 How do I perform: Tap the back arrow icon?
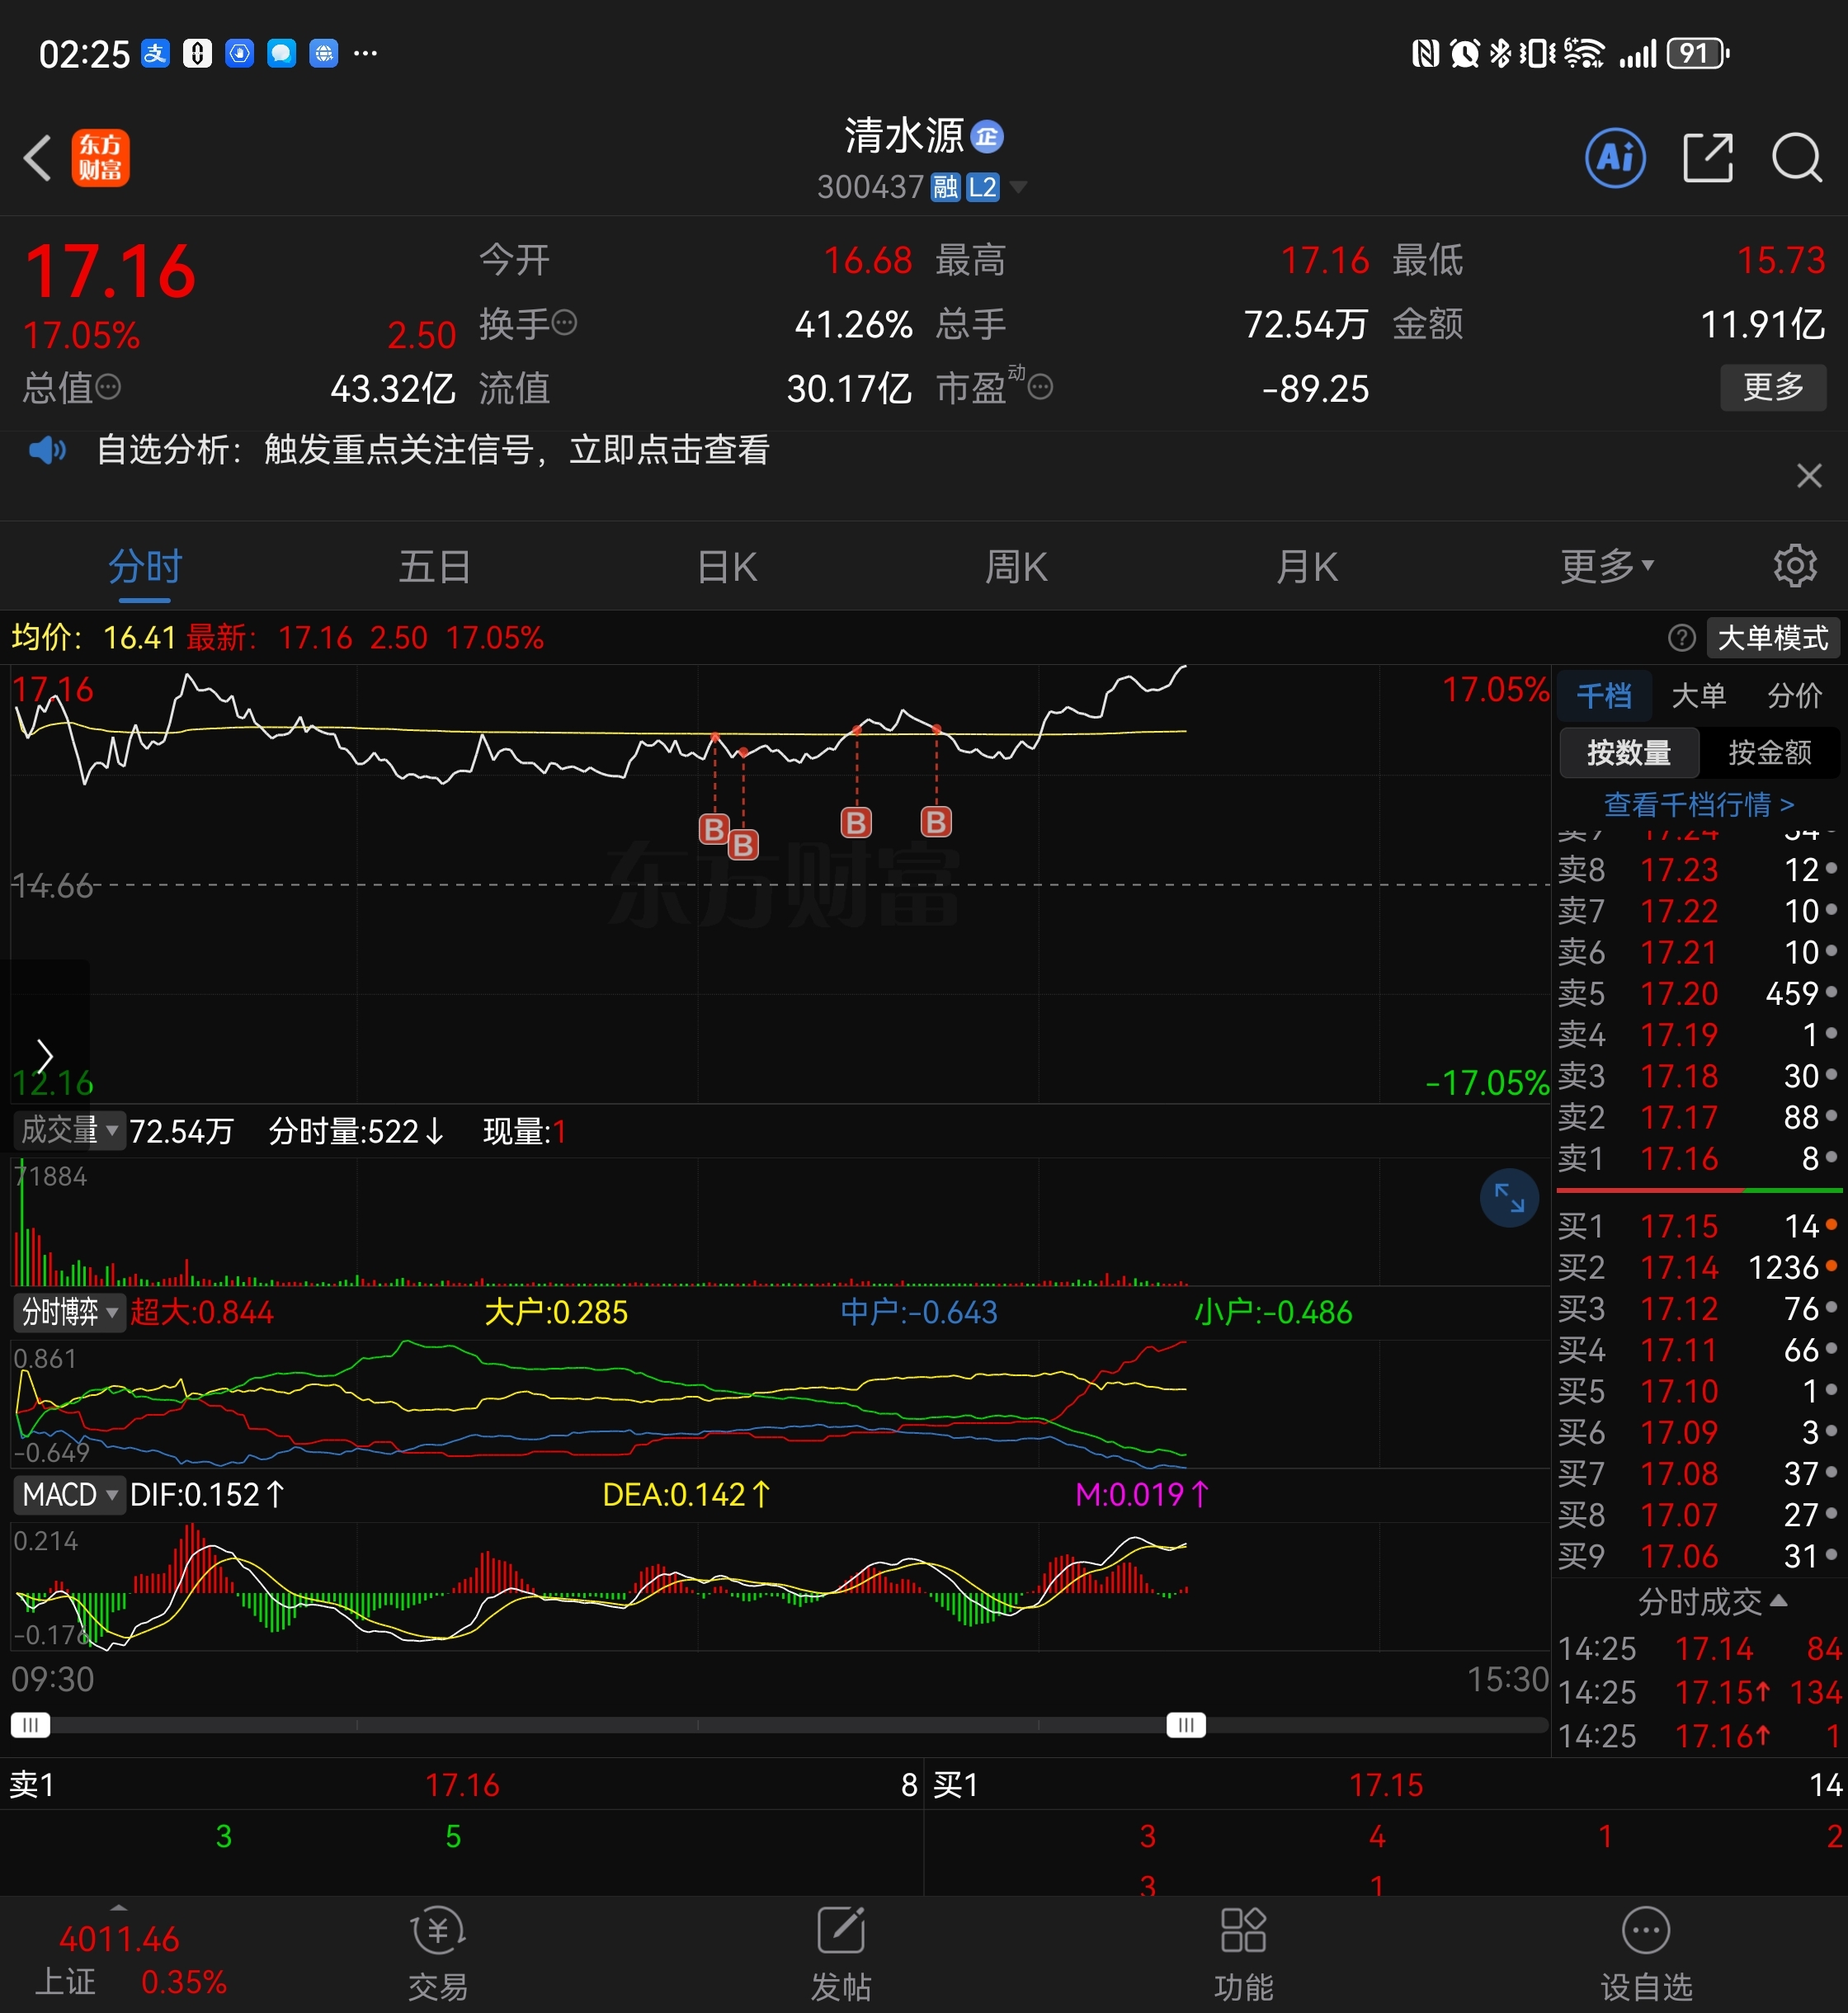click(38, 158)
